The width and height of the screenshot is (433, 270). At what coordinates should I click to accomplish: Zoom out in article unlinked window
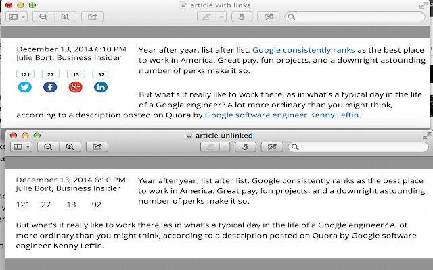[x=48, y=147]
